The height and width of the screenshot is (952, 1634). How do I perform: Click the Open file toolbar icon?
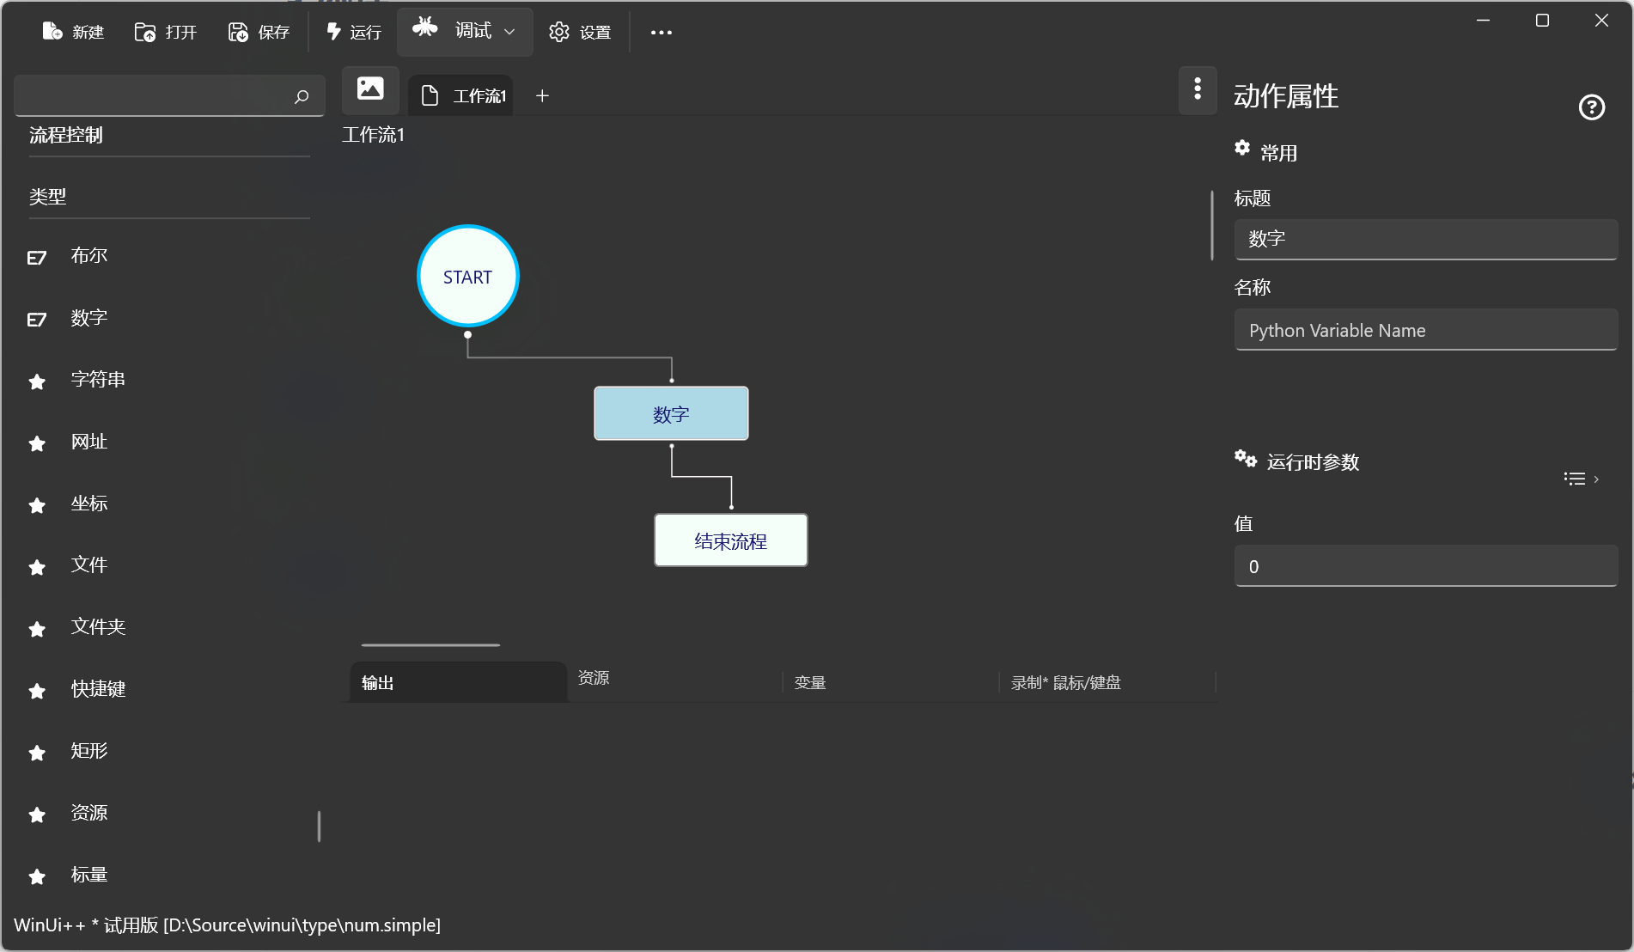tap(145, 32)
